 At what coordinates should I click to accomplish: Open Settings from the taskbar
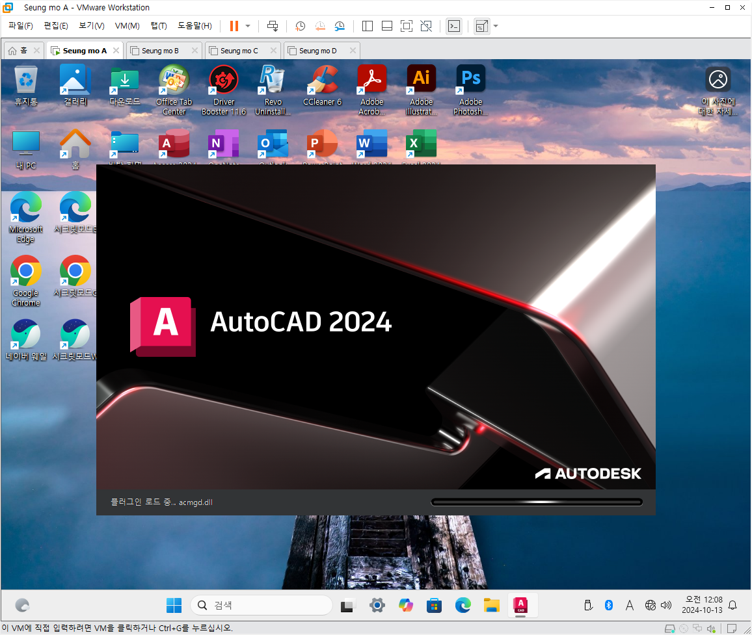pyautogui.click(x=377, y=605)
